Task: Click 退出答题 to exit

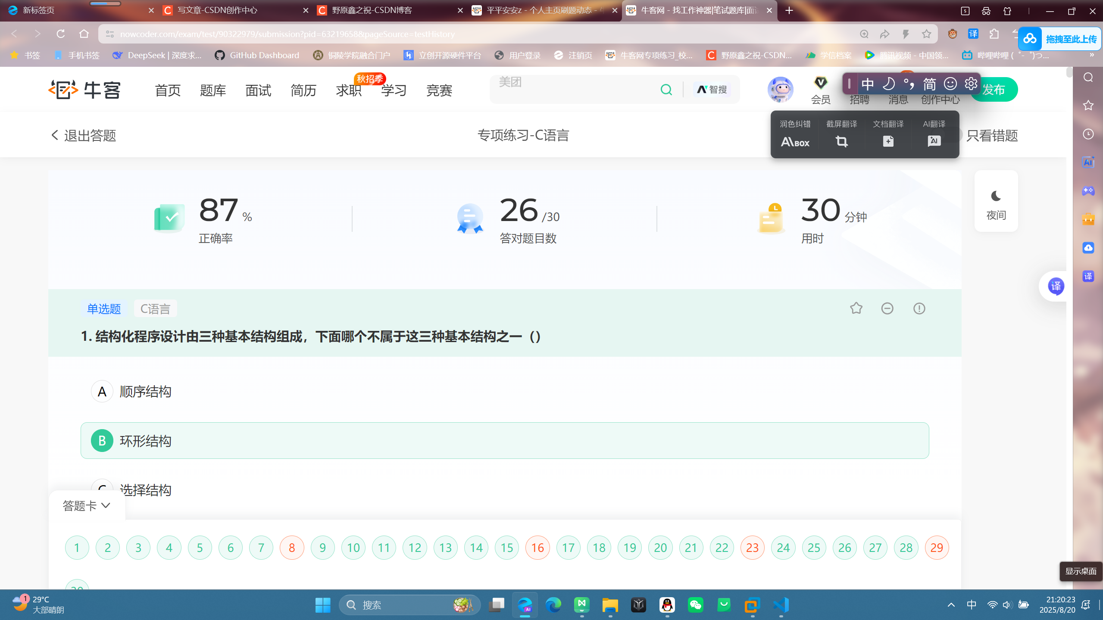Action: pos(84,135)
